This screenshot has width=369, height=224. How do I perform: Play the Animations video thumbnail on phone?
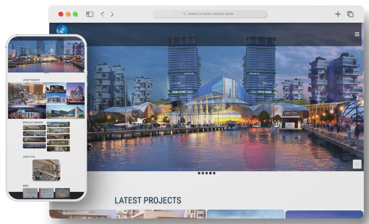[x=46, y=170]
